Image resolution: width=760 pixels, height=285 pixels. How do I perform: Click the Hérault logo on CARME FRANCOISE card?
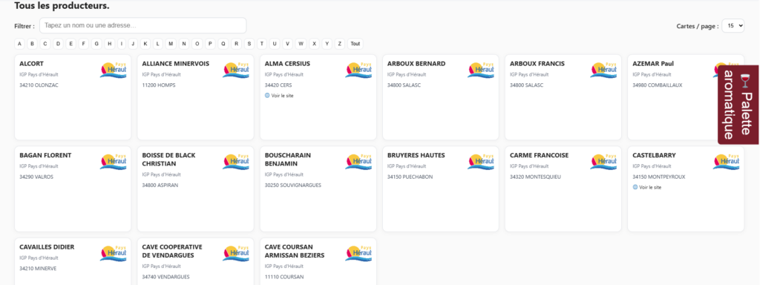tap(603, 161)
